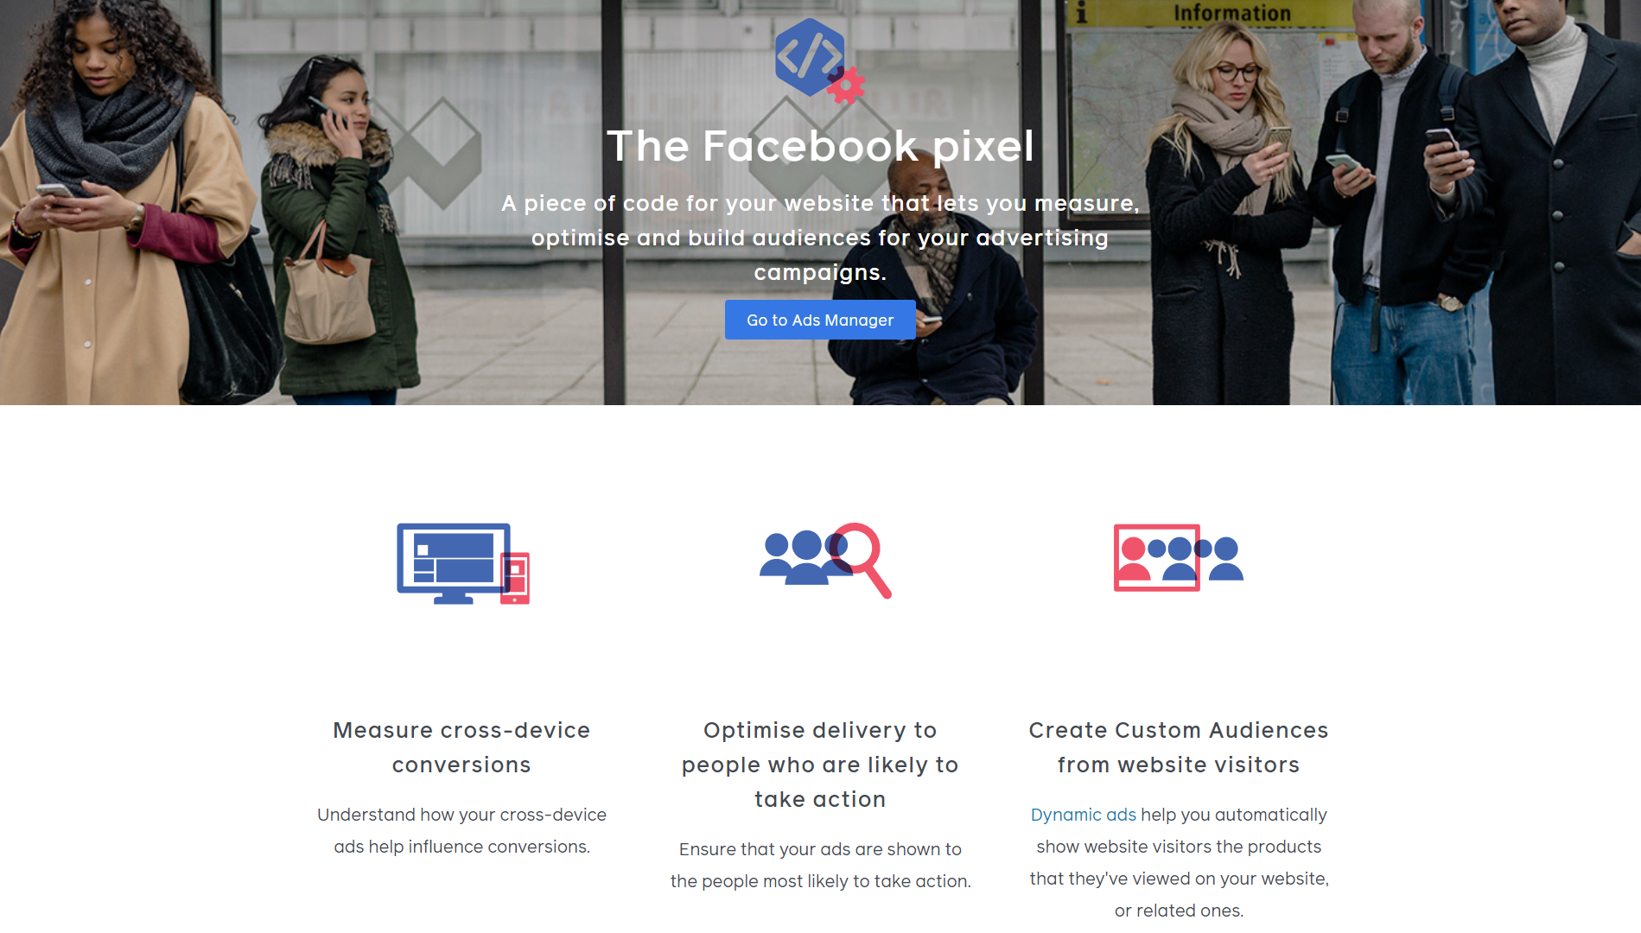The height and width of the screenshot is (933, 1641).
Task: Click the Facebook pixel code hexagon icon
Action: tap(810, 57)
